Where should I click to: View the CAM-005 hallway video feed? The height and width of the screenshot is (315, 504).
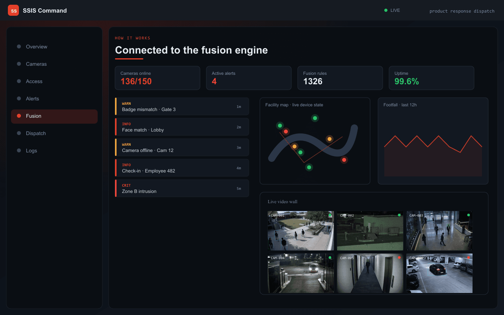point(370,273)
